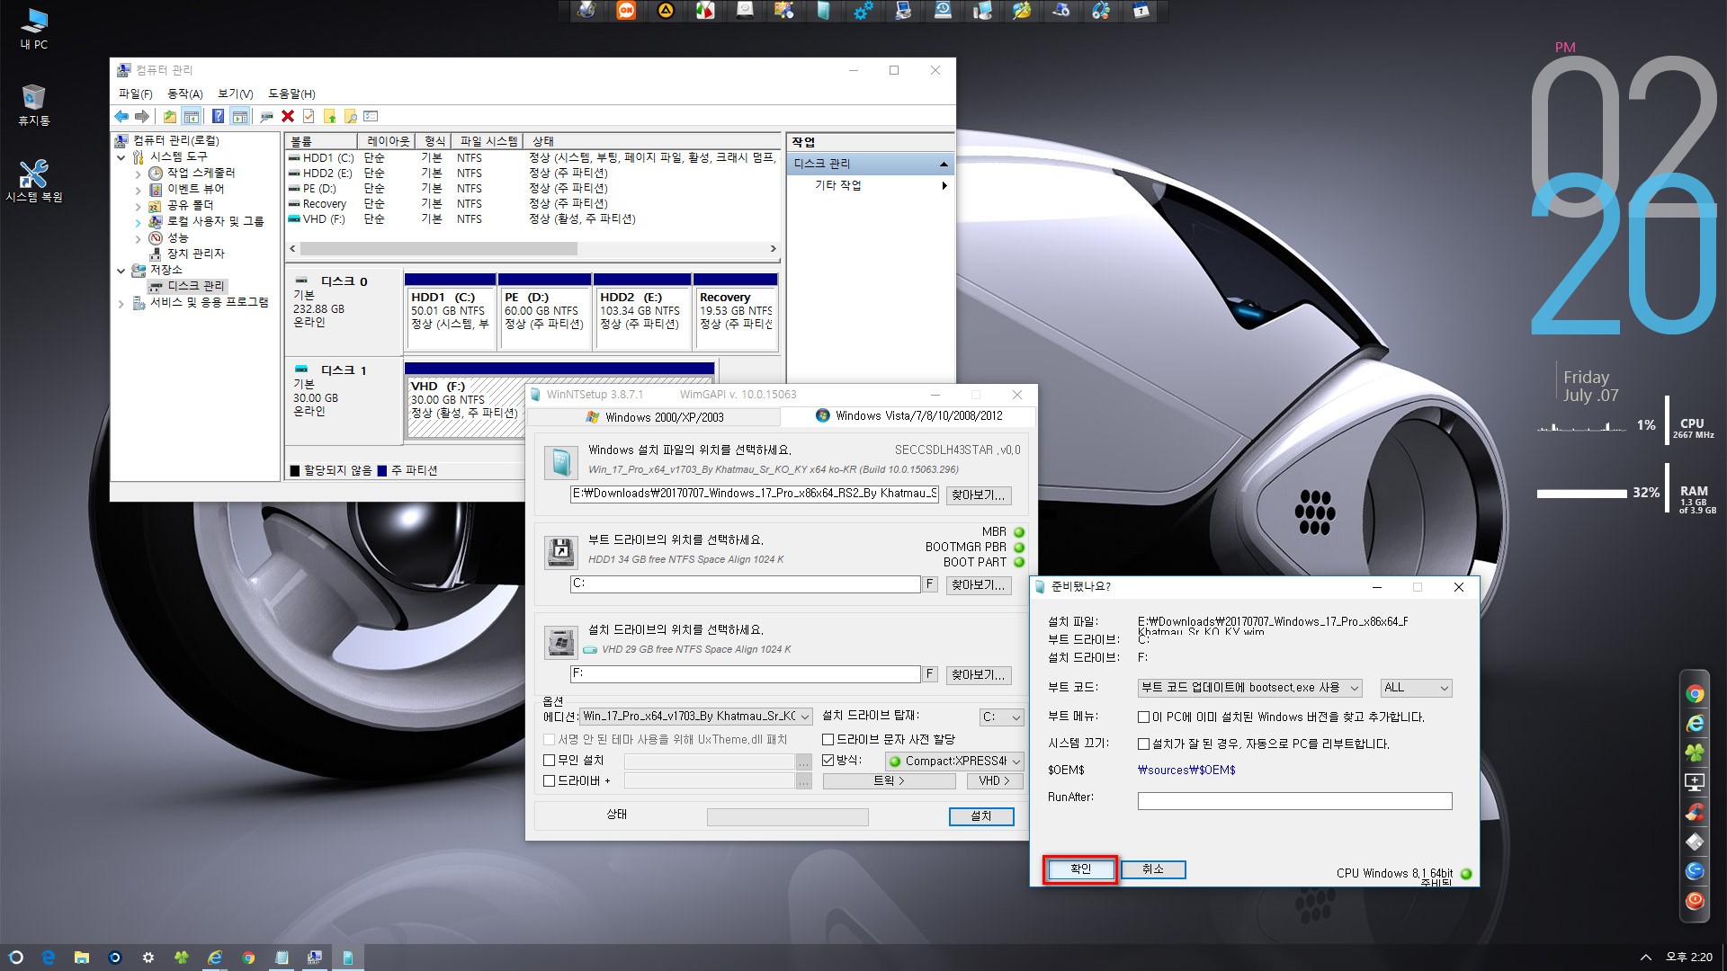Enable the 드라이버 + checkbox
Image resolution: width=1727 pixels, height=971 pixels.
point(550,781)
